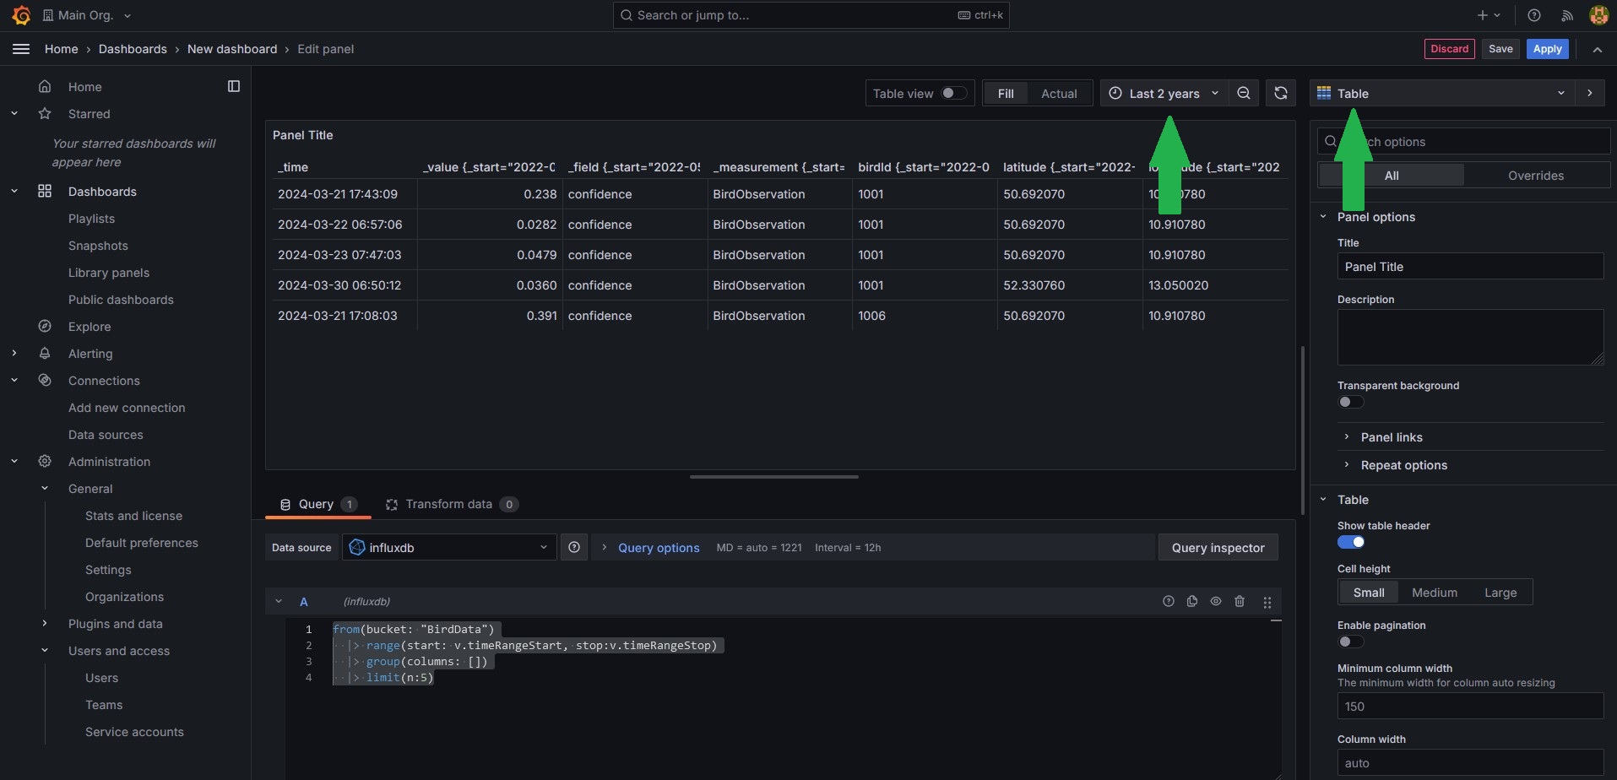Open the hamburger navigation menu
The width and height of the screenshot is (1617, 780).
(21, 49)
